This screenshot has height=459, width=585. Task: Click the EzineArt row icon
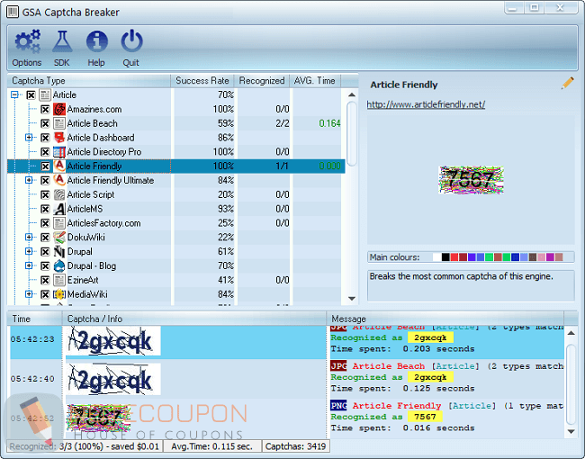[x=59, y=280]
